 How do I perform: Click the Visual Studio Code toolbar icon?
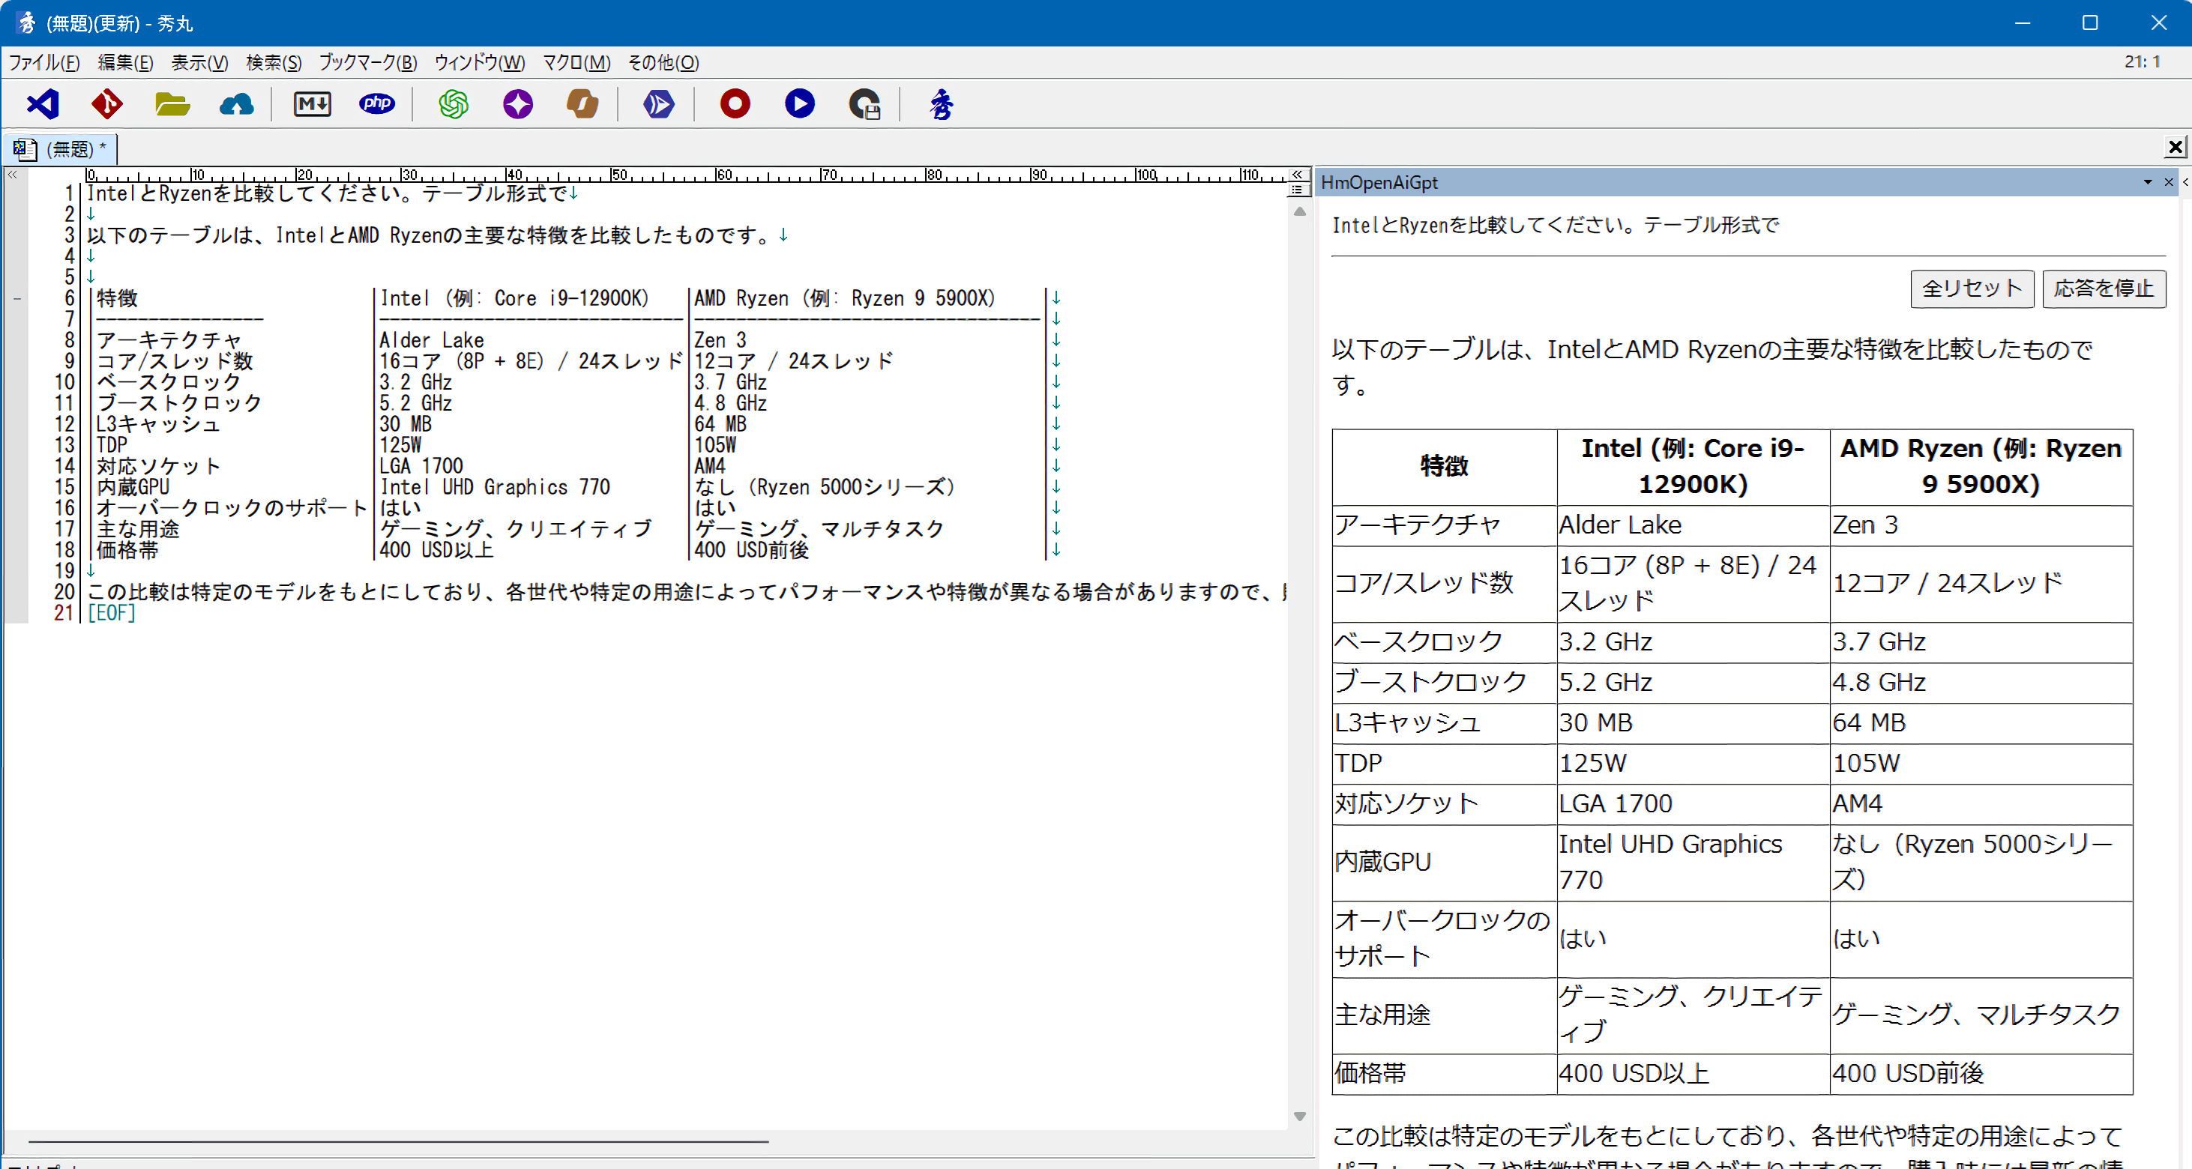tap(43, 104)
